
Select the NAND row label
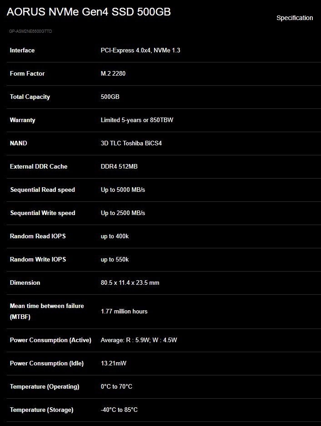pyautogui.click(x=19, y=143)
